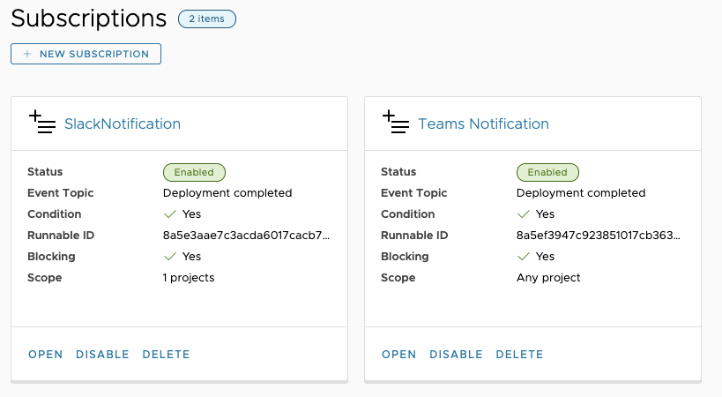The image size is (722, 397).
Task: Open the SlackNotification title link
Action: (123, 124)
